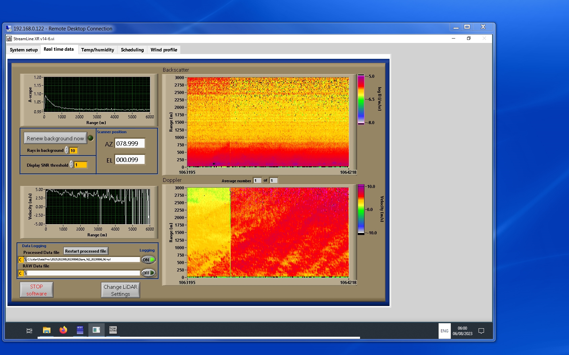The height and width of the screenshot is (355, 569).
Task: Click the Change LiDAR Settings button
Action: coord(120,290)
